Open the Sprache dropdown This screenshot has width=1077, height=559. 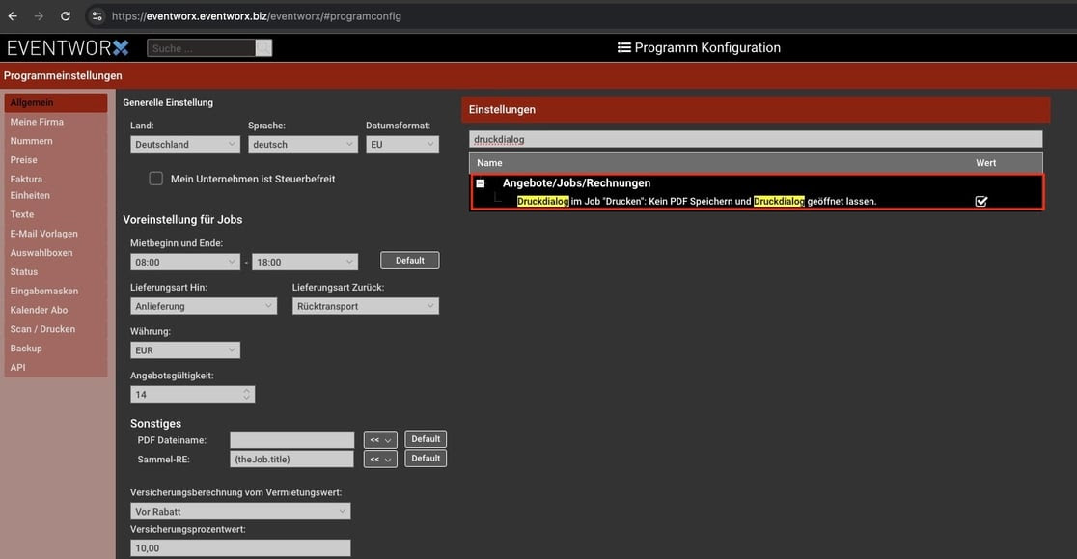click(x=302, y=144)
